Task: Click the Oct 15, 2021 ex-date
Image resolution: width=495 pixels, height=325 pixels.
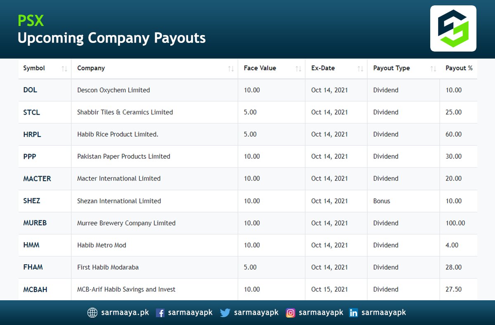Action: [x=330, y=290]
